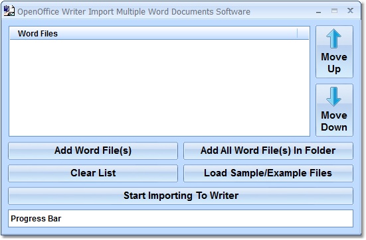Click inside the empty Word Files list
This screenshot has width=366, height=240.
tap(159, 88)
